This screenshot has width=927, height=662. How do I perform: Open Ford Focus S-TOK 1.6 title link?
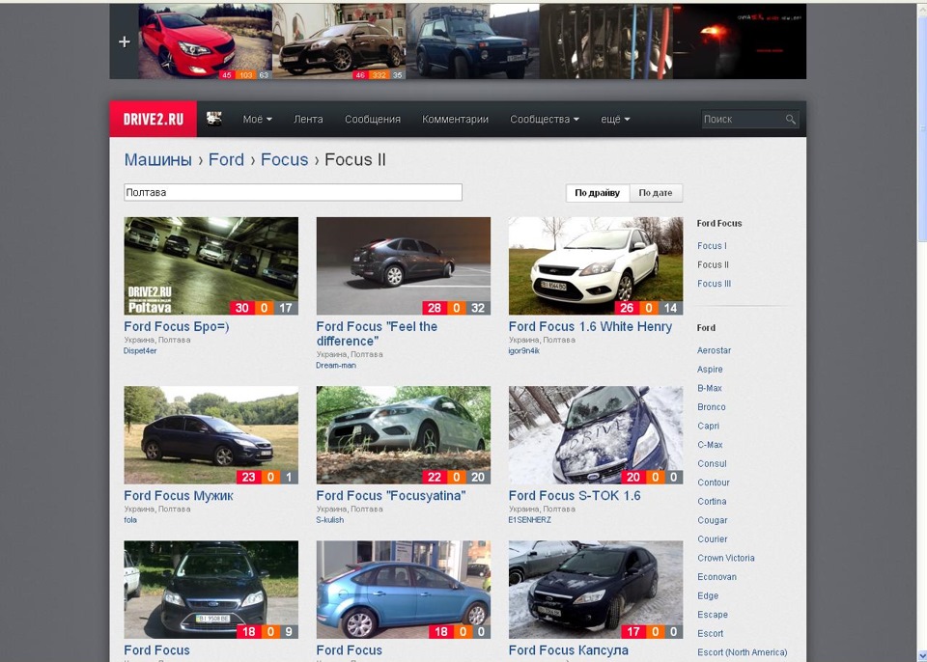pos(575,495)
